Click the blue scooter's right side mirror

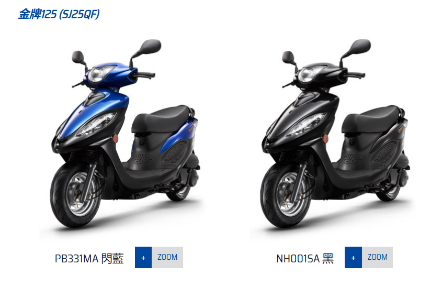pos(150,47)
